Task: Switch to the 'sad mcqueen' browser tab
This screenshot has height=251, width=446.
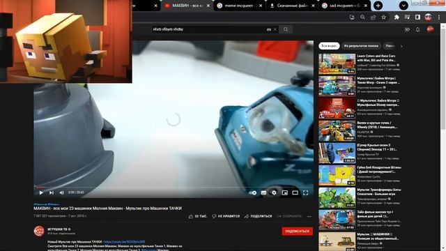Action: pos(344,6)
